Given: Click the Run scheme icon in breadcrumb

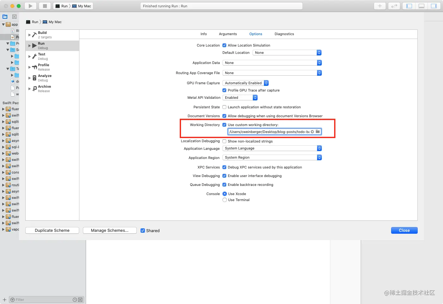Looking at the screenshot, I should tap(28, 22).
